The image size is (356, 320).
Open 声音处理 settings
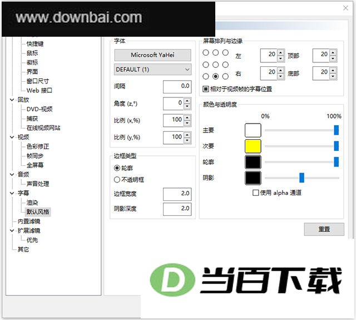(37, 184)
